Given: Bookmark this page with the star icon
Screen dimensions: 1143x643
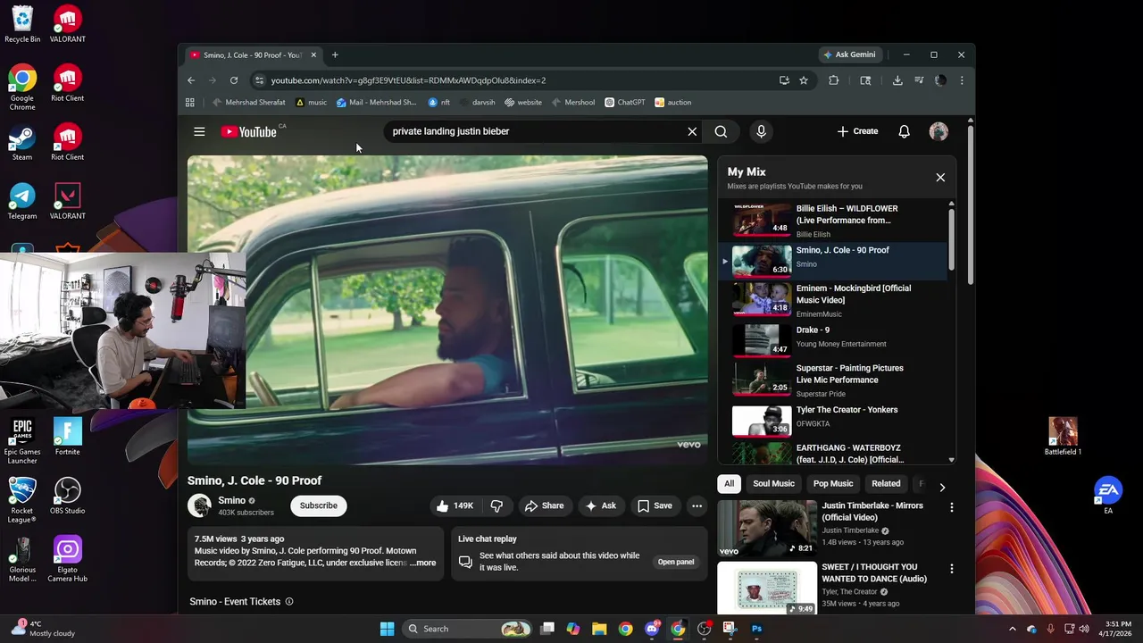Looking at the screenshot, I should (804, 80).
